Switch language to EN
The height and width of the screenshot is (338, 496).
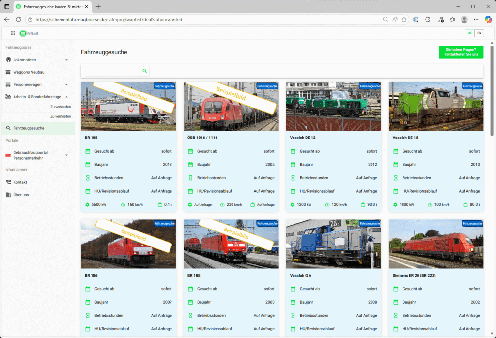coord(479,33)
